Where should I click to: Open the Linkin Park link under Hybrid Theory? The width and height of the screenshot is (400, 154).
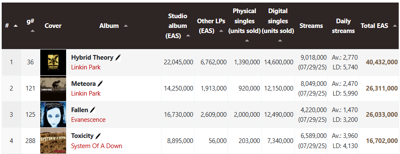pos(86,67)
